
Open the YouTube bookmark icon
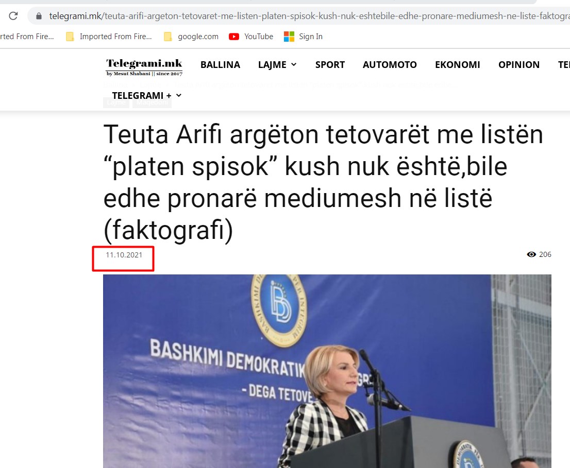tap(234, 37)
